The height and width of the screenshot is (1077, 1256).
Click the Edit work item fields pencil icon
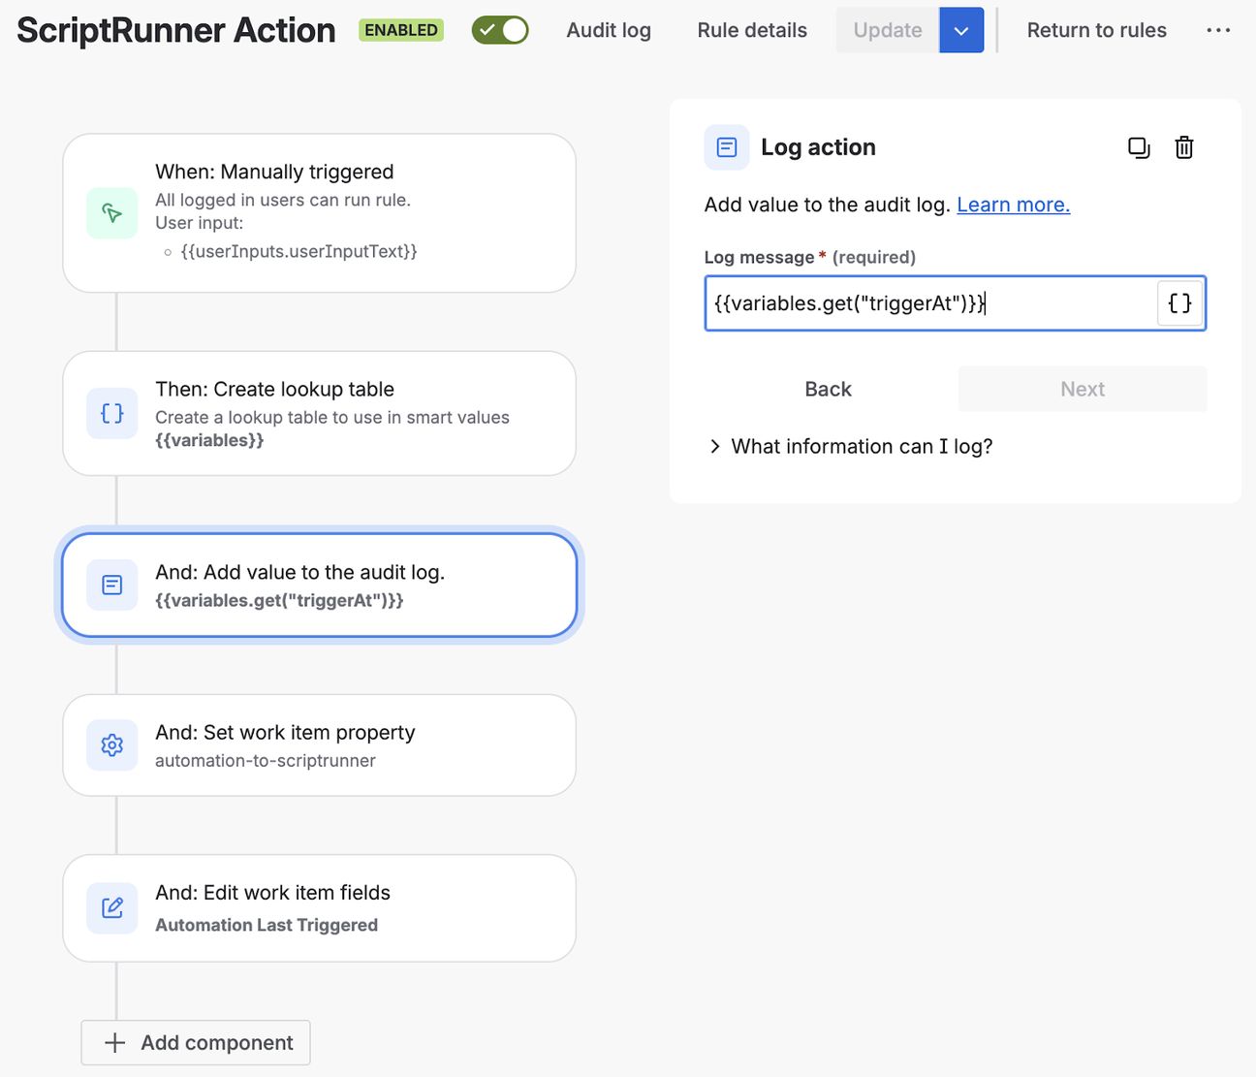[112, 908]
